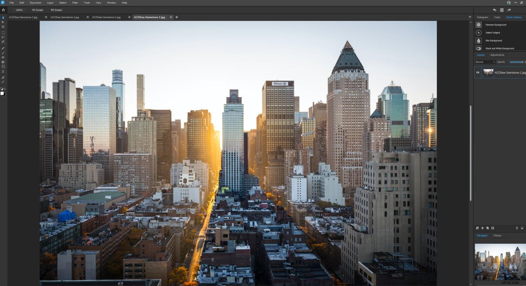The image size is (526, 286).
Task: Use the Select Subject quick action
Action: pyautogui.click(x=493, y=33)
